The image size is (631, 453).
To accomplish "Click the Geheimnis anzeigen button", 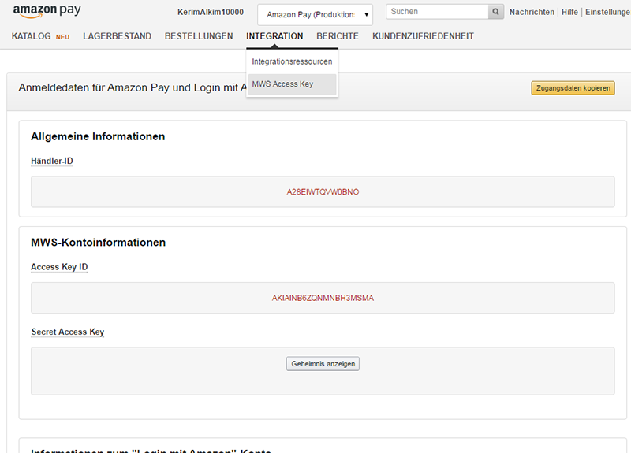I will [323, 364].
